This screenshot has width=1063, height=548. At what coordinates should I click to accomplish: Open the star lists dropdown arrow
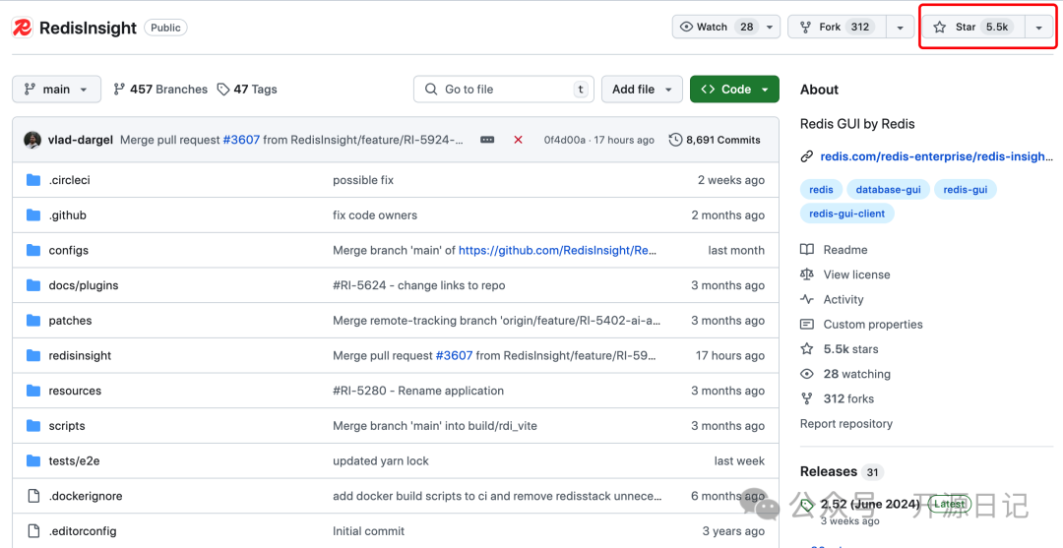(x=1038, y=28)
